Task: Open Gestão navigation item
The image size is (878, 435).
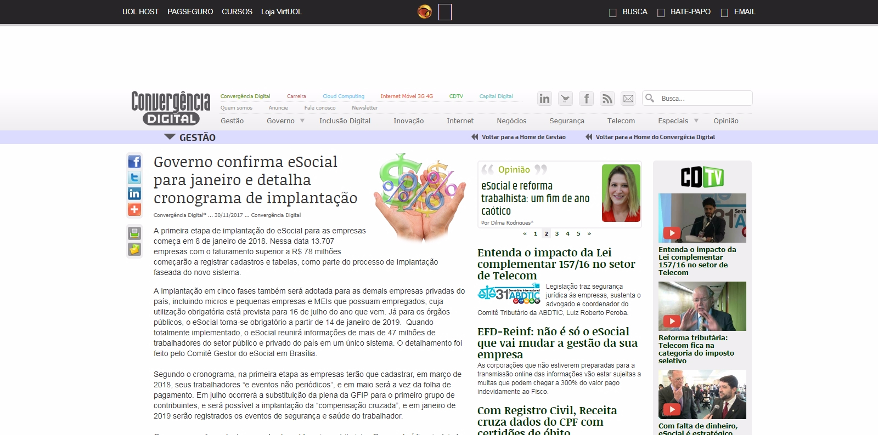Action: point(232,121)
